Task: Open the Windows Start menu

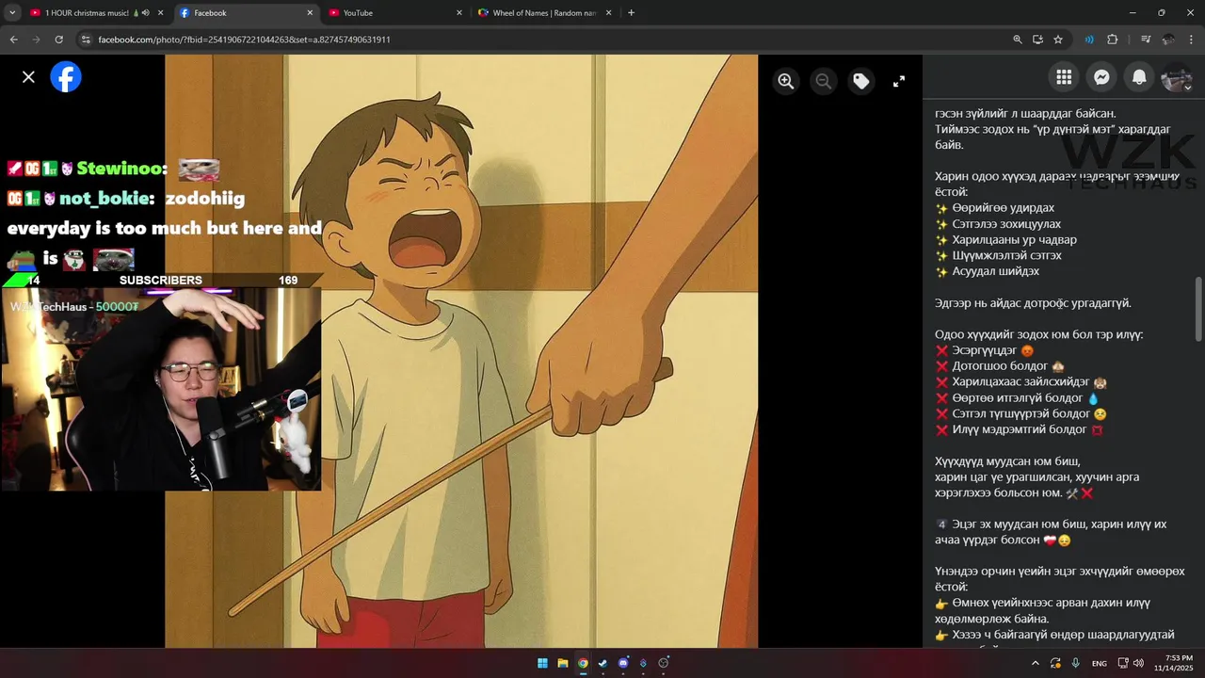Action: point(542,663)
